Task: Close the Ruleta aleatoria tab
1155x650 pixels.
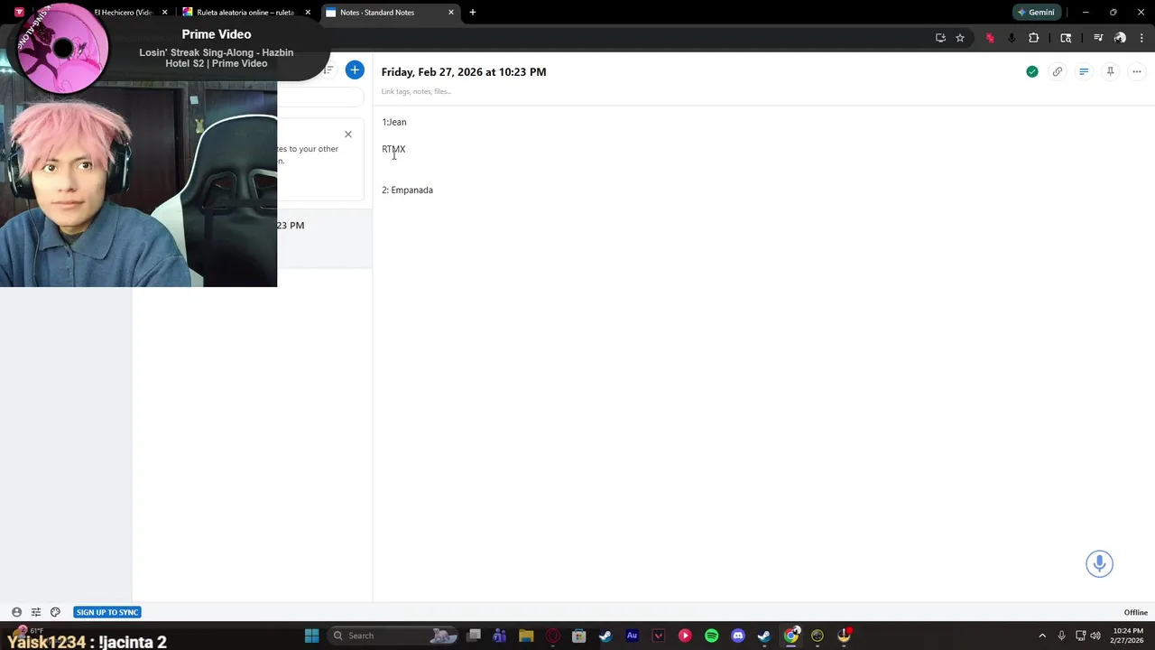Action: (x=308, y=13)
